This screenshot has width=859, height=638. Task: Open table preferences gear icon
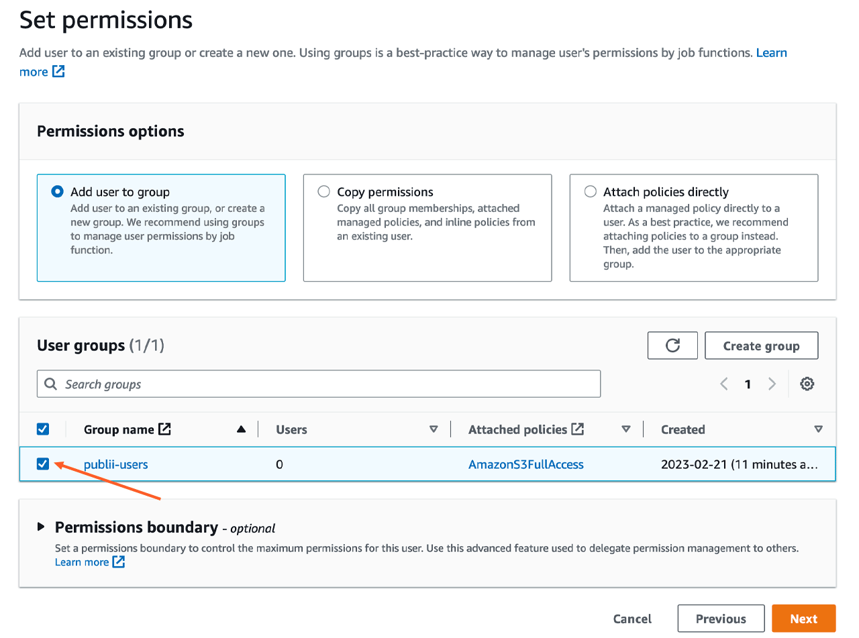click(x=807, y=384)
